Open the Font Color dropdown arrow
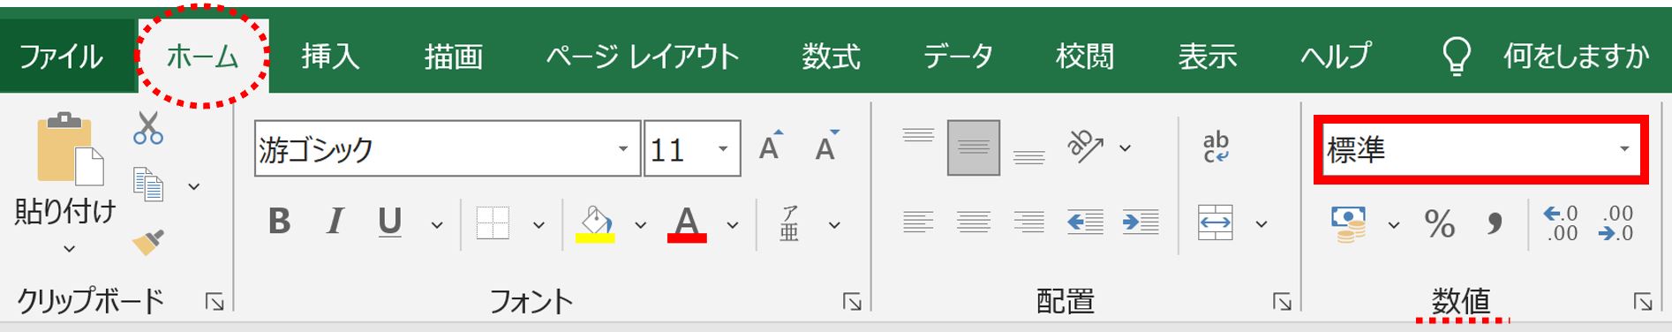Viewport: 1672px width, 332px height. (733, 225)
